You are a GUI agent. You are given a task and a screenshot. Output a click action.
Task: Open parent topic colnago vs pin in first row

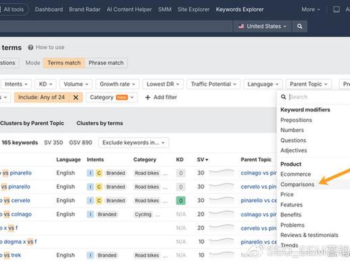259,173
